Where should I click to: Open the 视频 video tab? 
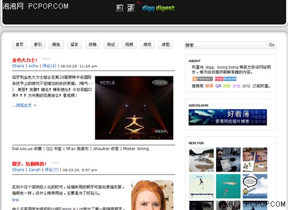coord(129,45)
